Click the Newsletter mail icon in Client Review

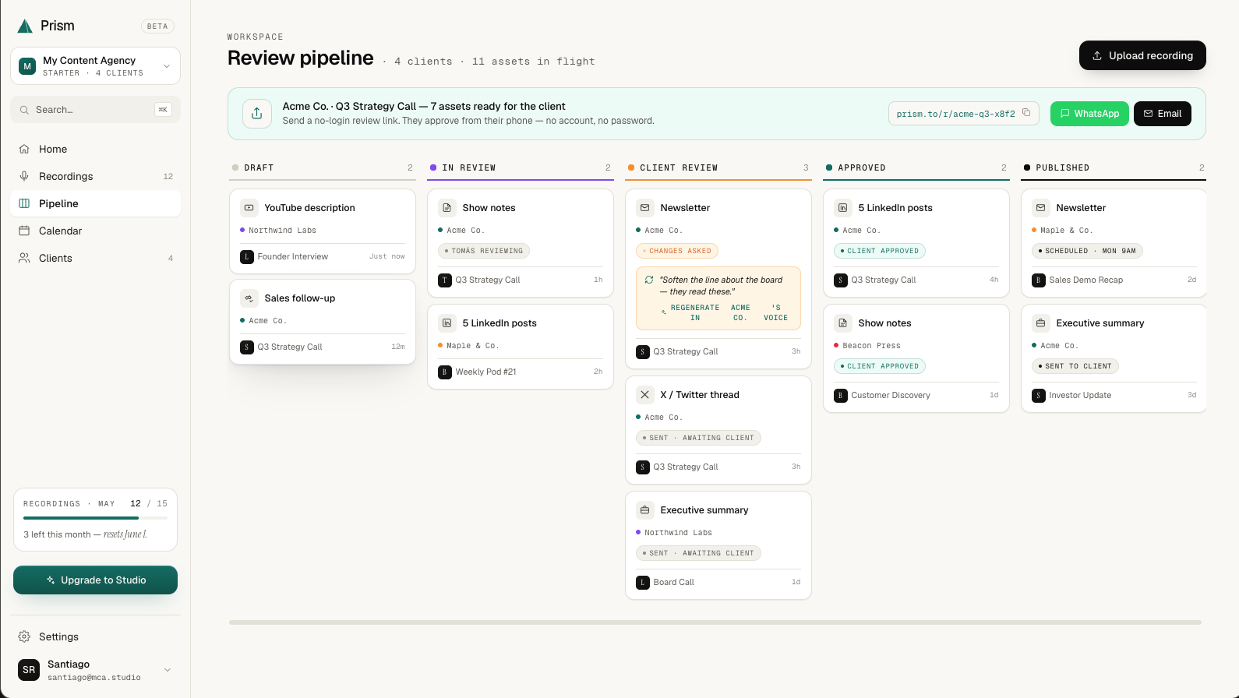[645, 208]
